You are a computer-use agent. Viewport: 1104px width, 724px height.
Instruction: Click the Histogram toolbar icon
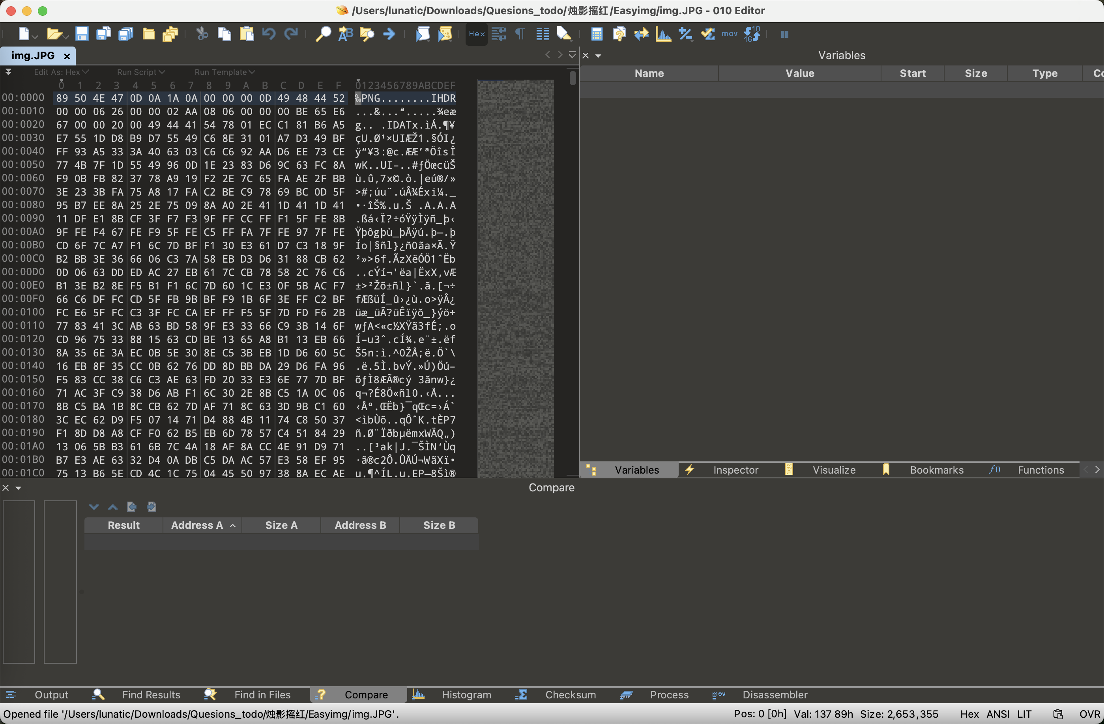click(x=663, y=34)
